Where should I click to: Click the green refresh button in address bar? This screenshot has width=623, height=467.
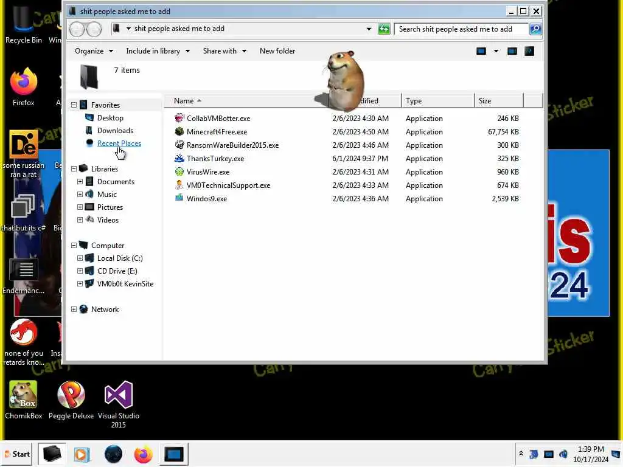pyautogui.click(x=384, y=29)
